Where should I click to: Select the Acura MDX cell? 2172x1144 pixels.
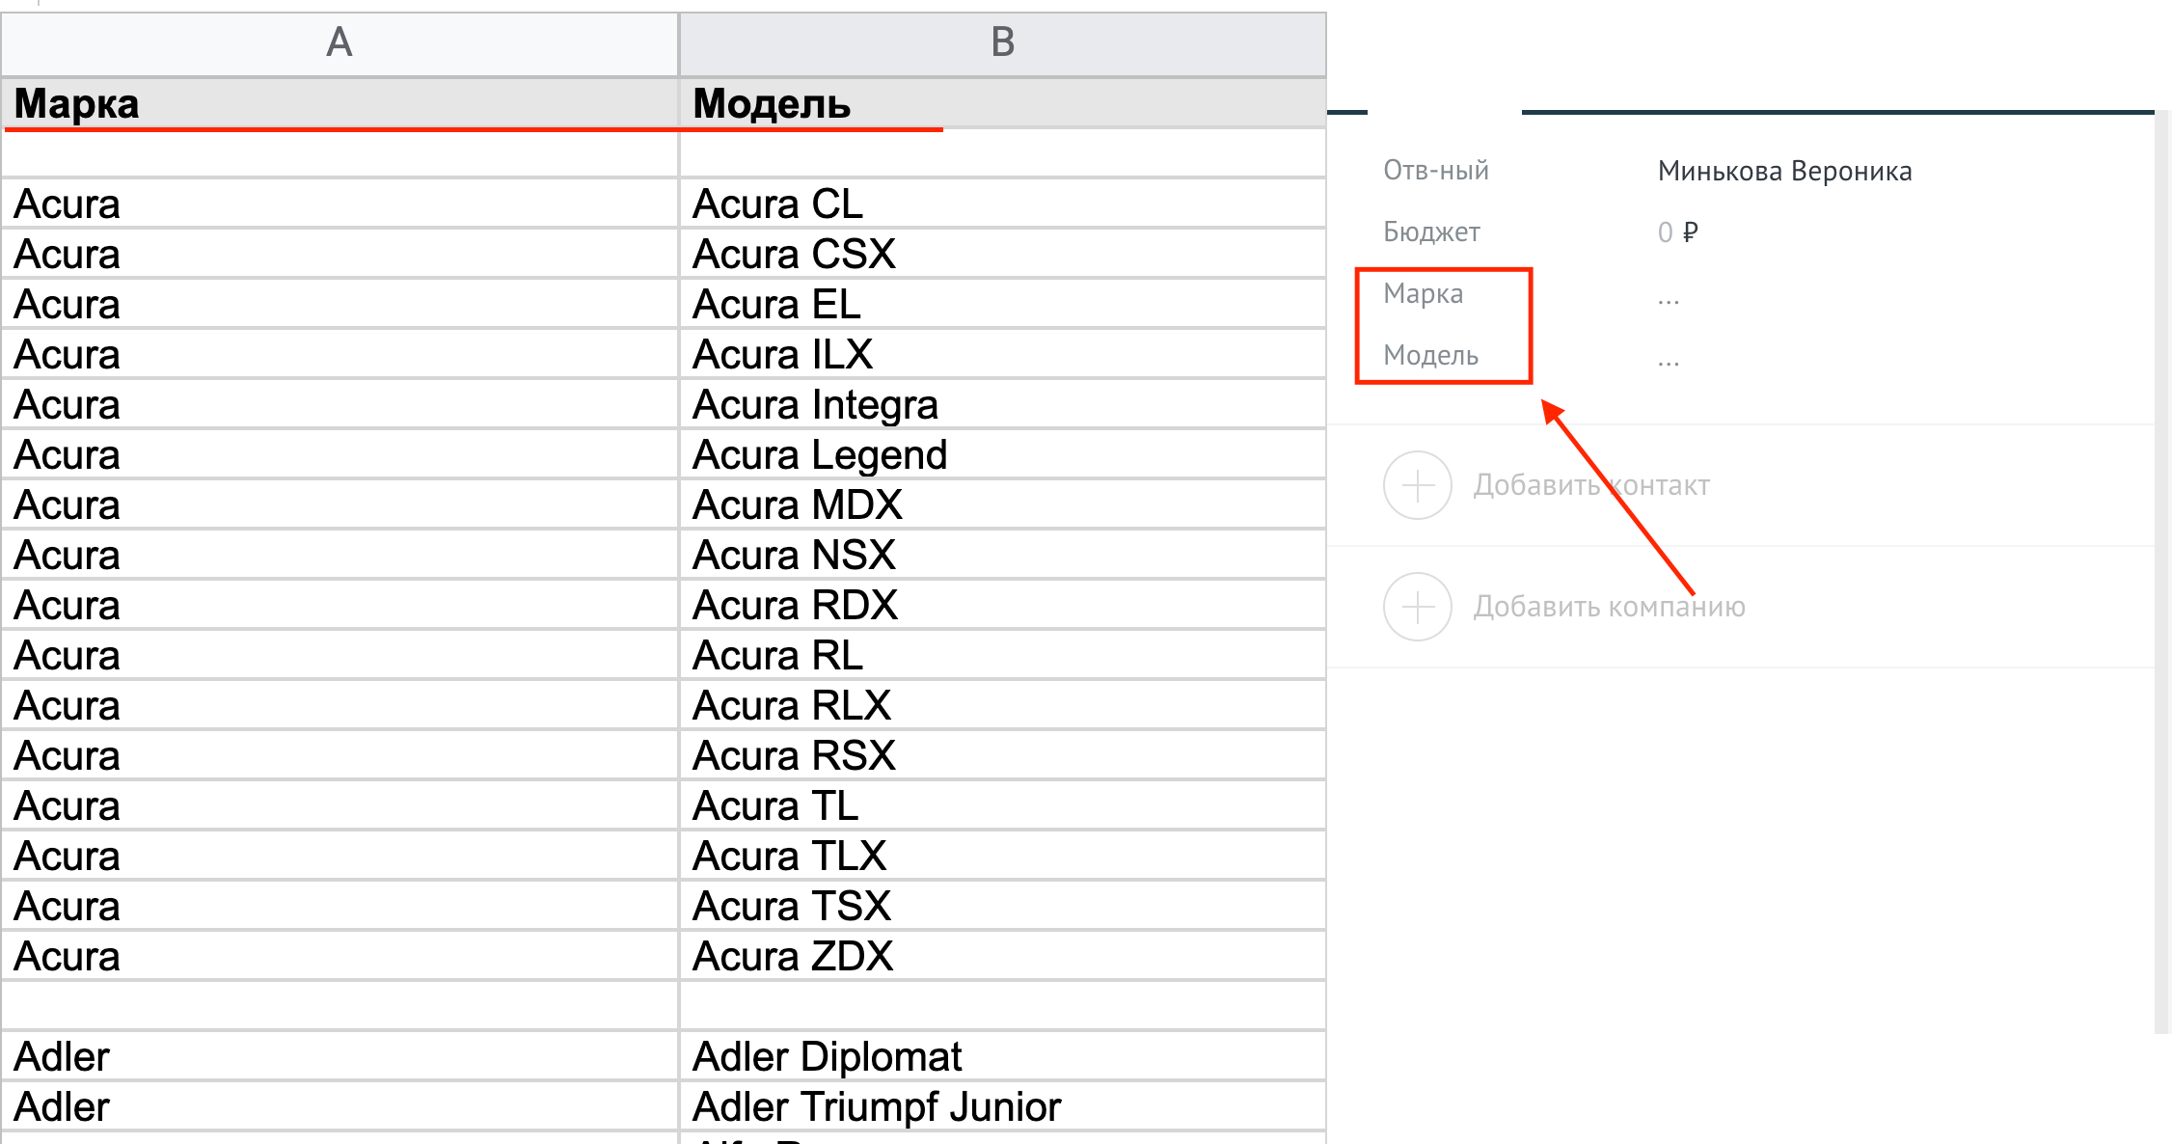[x=1003, y=504]
